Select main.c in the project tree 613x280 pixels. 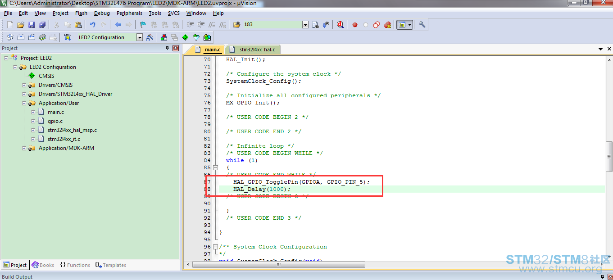tap(56, 112)
